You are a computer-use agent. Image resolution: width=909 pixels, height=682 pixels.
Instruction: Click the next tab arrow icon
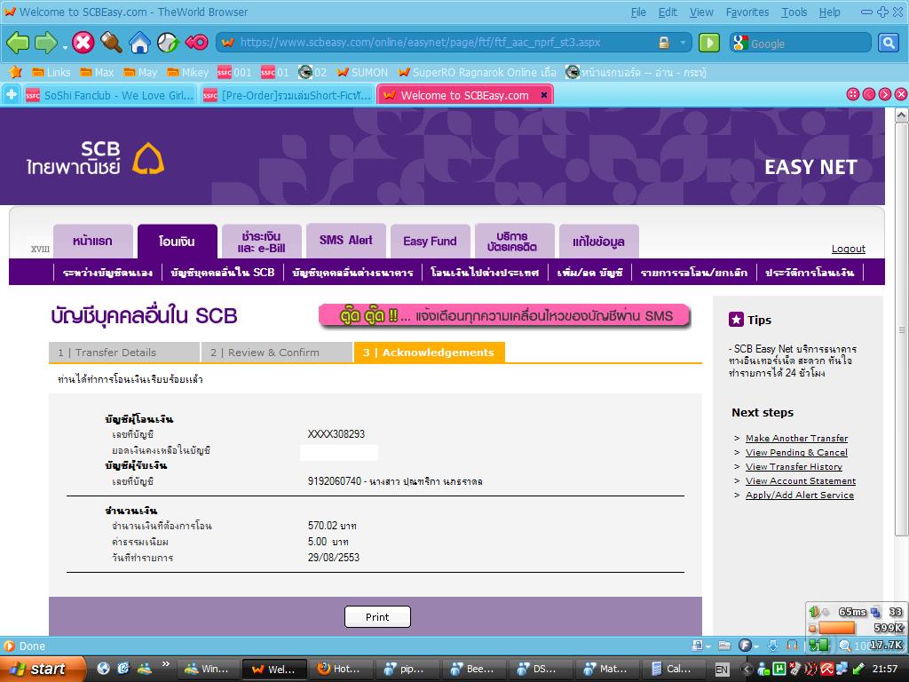tap(885, 94)
